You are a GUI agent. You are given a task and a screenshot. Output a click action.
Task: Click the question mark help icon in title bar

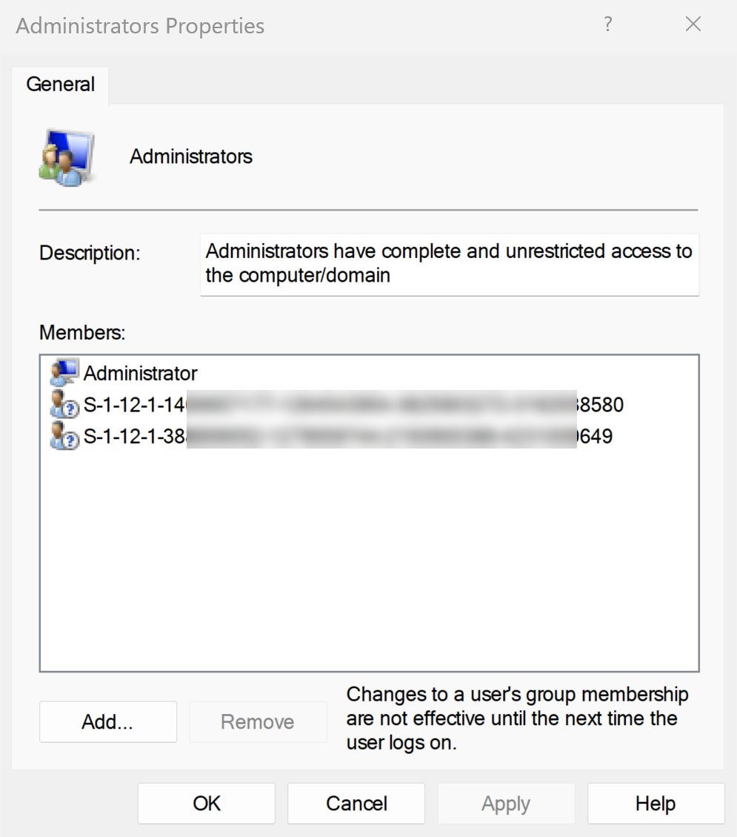608,25
